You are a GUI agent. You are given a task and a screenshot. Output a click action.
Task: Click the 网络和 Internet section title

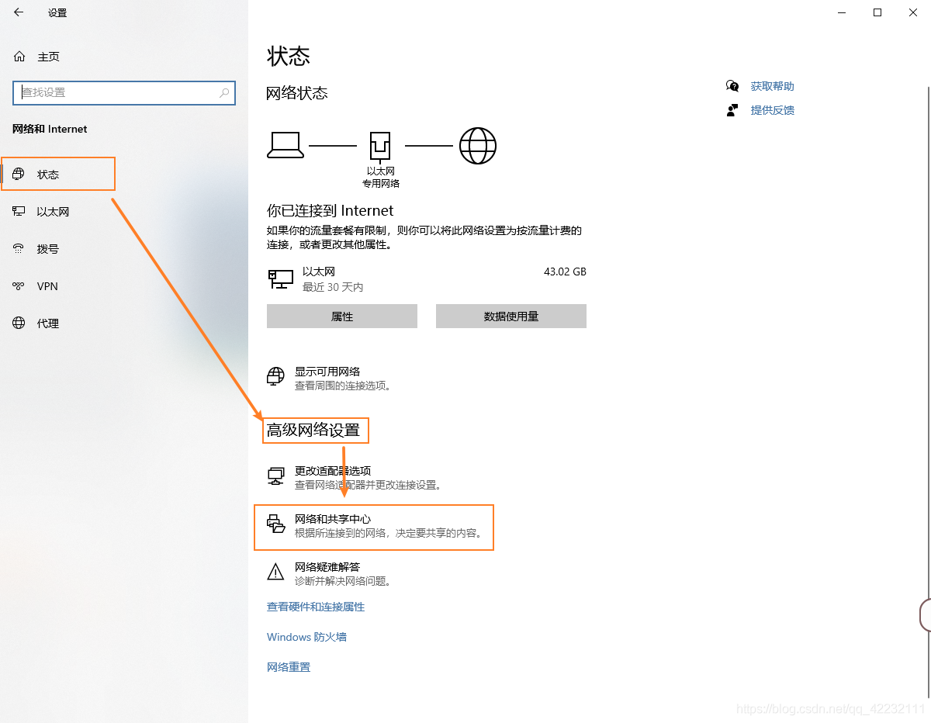[x=50, y=129]
